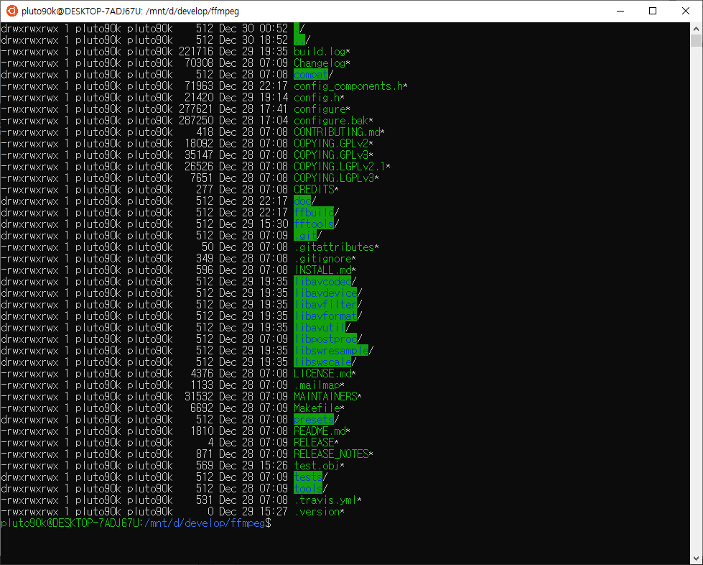Click the tests directory name
The width and height of the screenshot is (703, 565).
pos(307,477)
